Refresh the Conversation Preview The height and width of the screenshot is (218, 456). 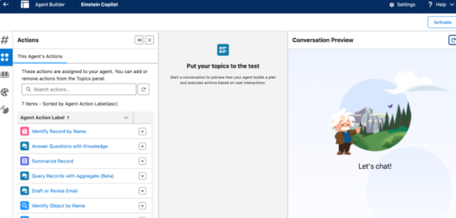pyautogui.click(x=452, y=40)
